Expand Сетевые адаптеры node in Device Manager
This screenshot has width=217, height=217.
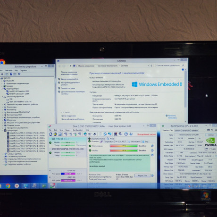3,154
